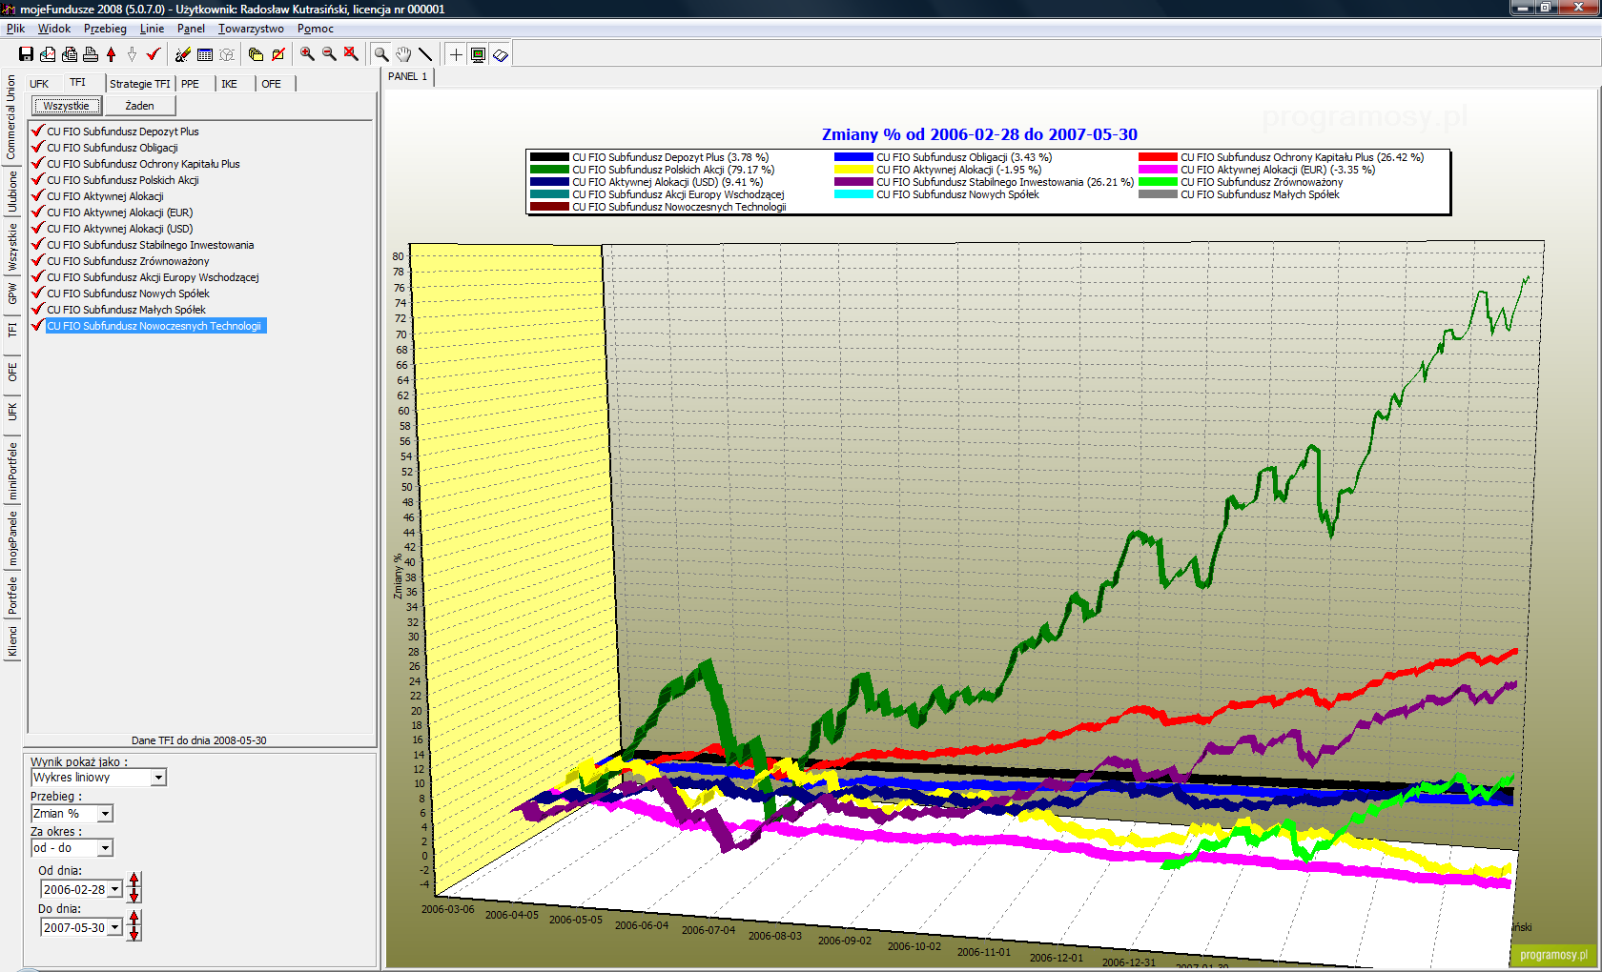Click the plus crosshair toolbar icon
This screenshot has width=1602, height=972.
(x=456, y=54)
